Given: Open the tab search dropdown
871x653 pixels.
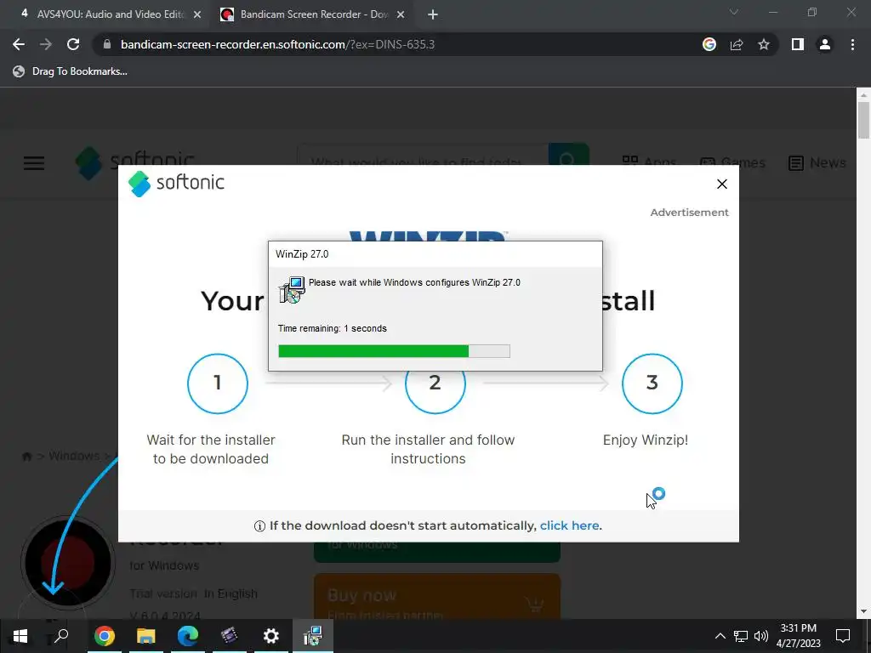Looking at the screenshot, I should [734, 12].
